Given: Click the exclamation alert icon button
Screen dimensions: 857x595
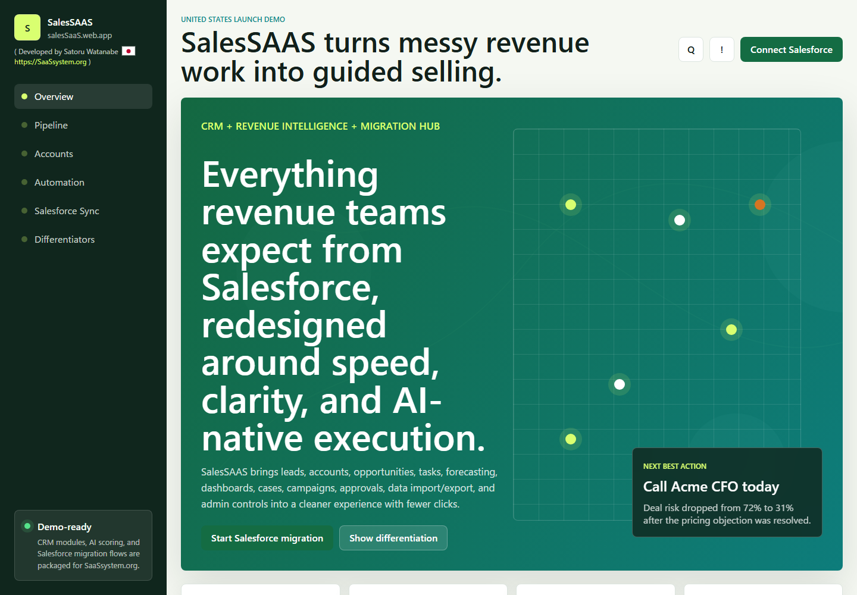Looking at the screenshot, I should pyautogui.click(x=722, y=49).
